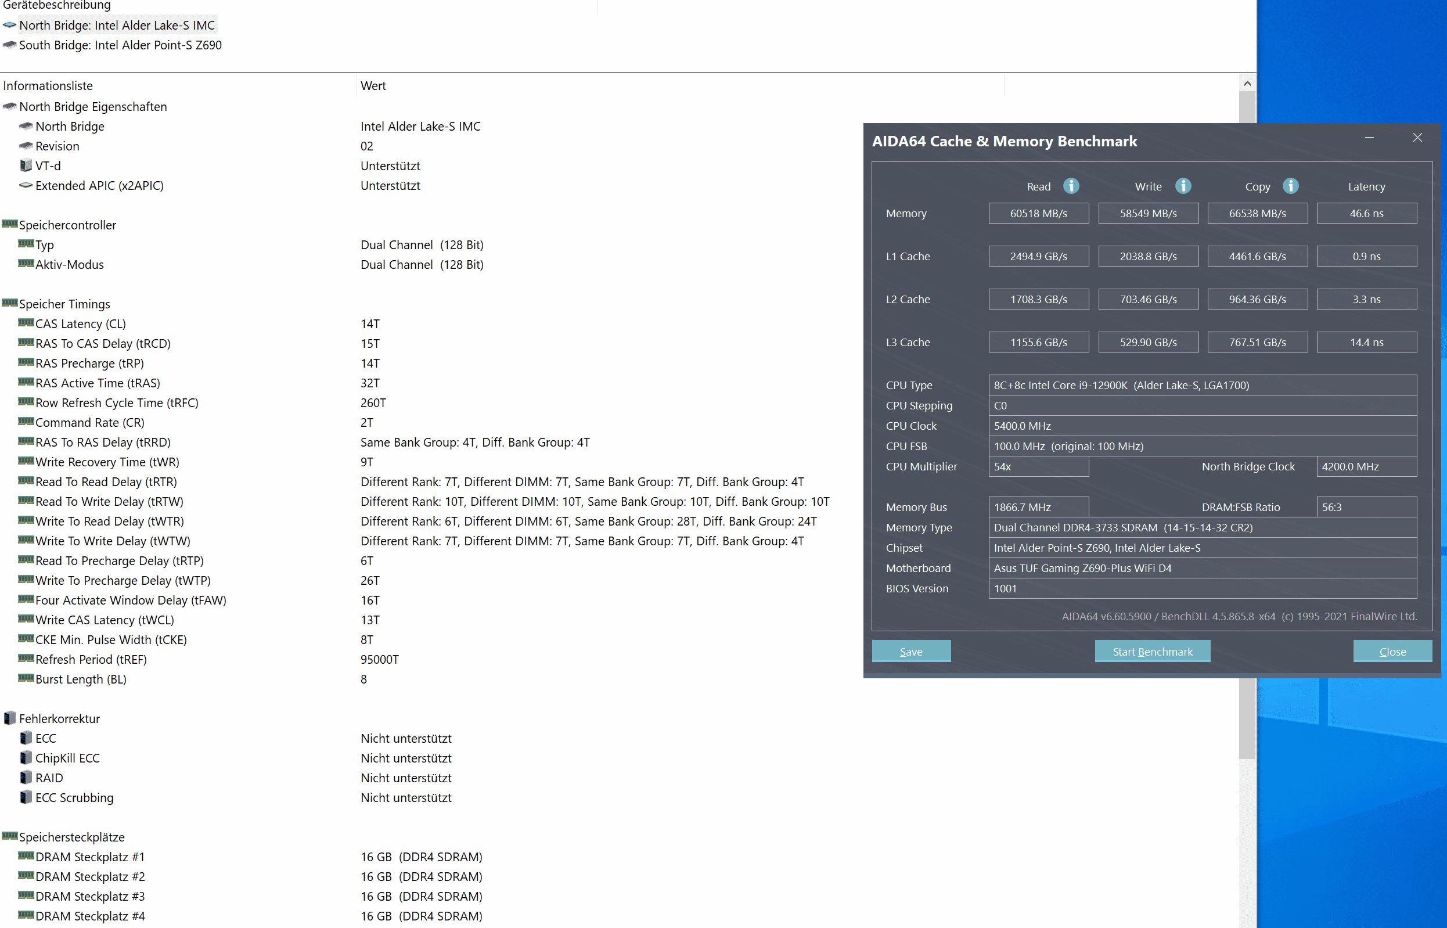
Task: Click the ChipKill ECC row icon
Action: (x=26, y=758)
